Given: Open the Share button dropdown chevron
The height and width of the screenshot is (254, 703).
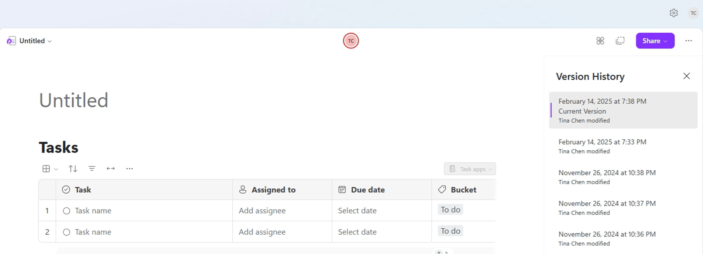Looking at the screenshot, I should [x=665, y=41].
